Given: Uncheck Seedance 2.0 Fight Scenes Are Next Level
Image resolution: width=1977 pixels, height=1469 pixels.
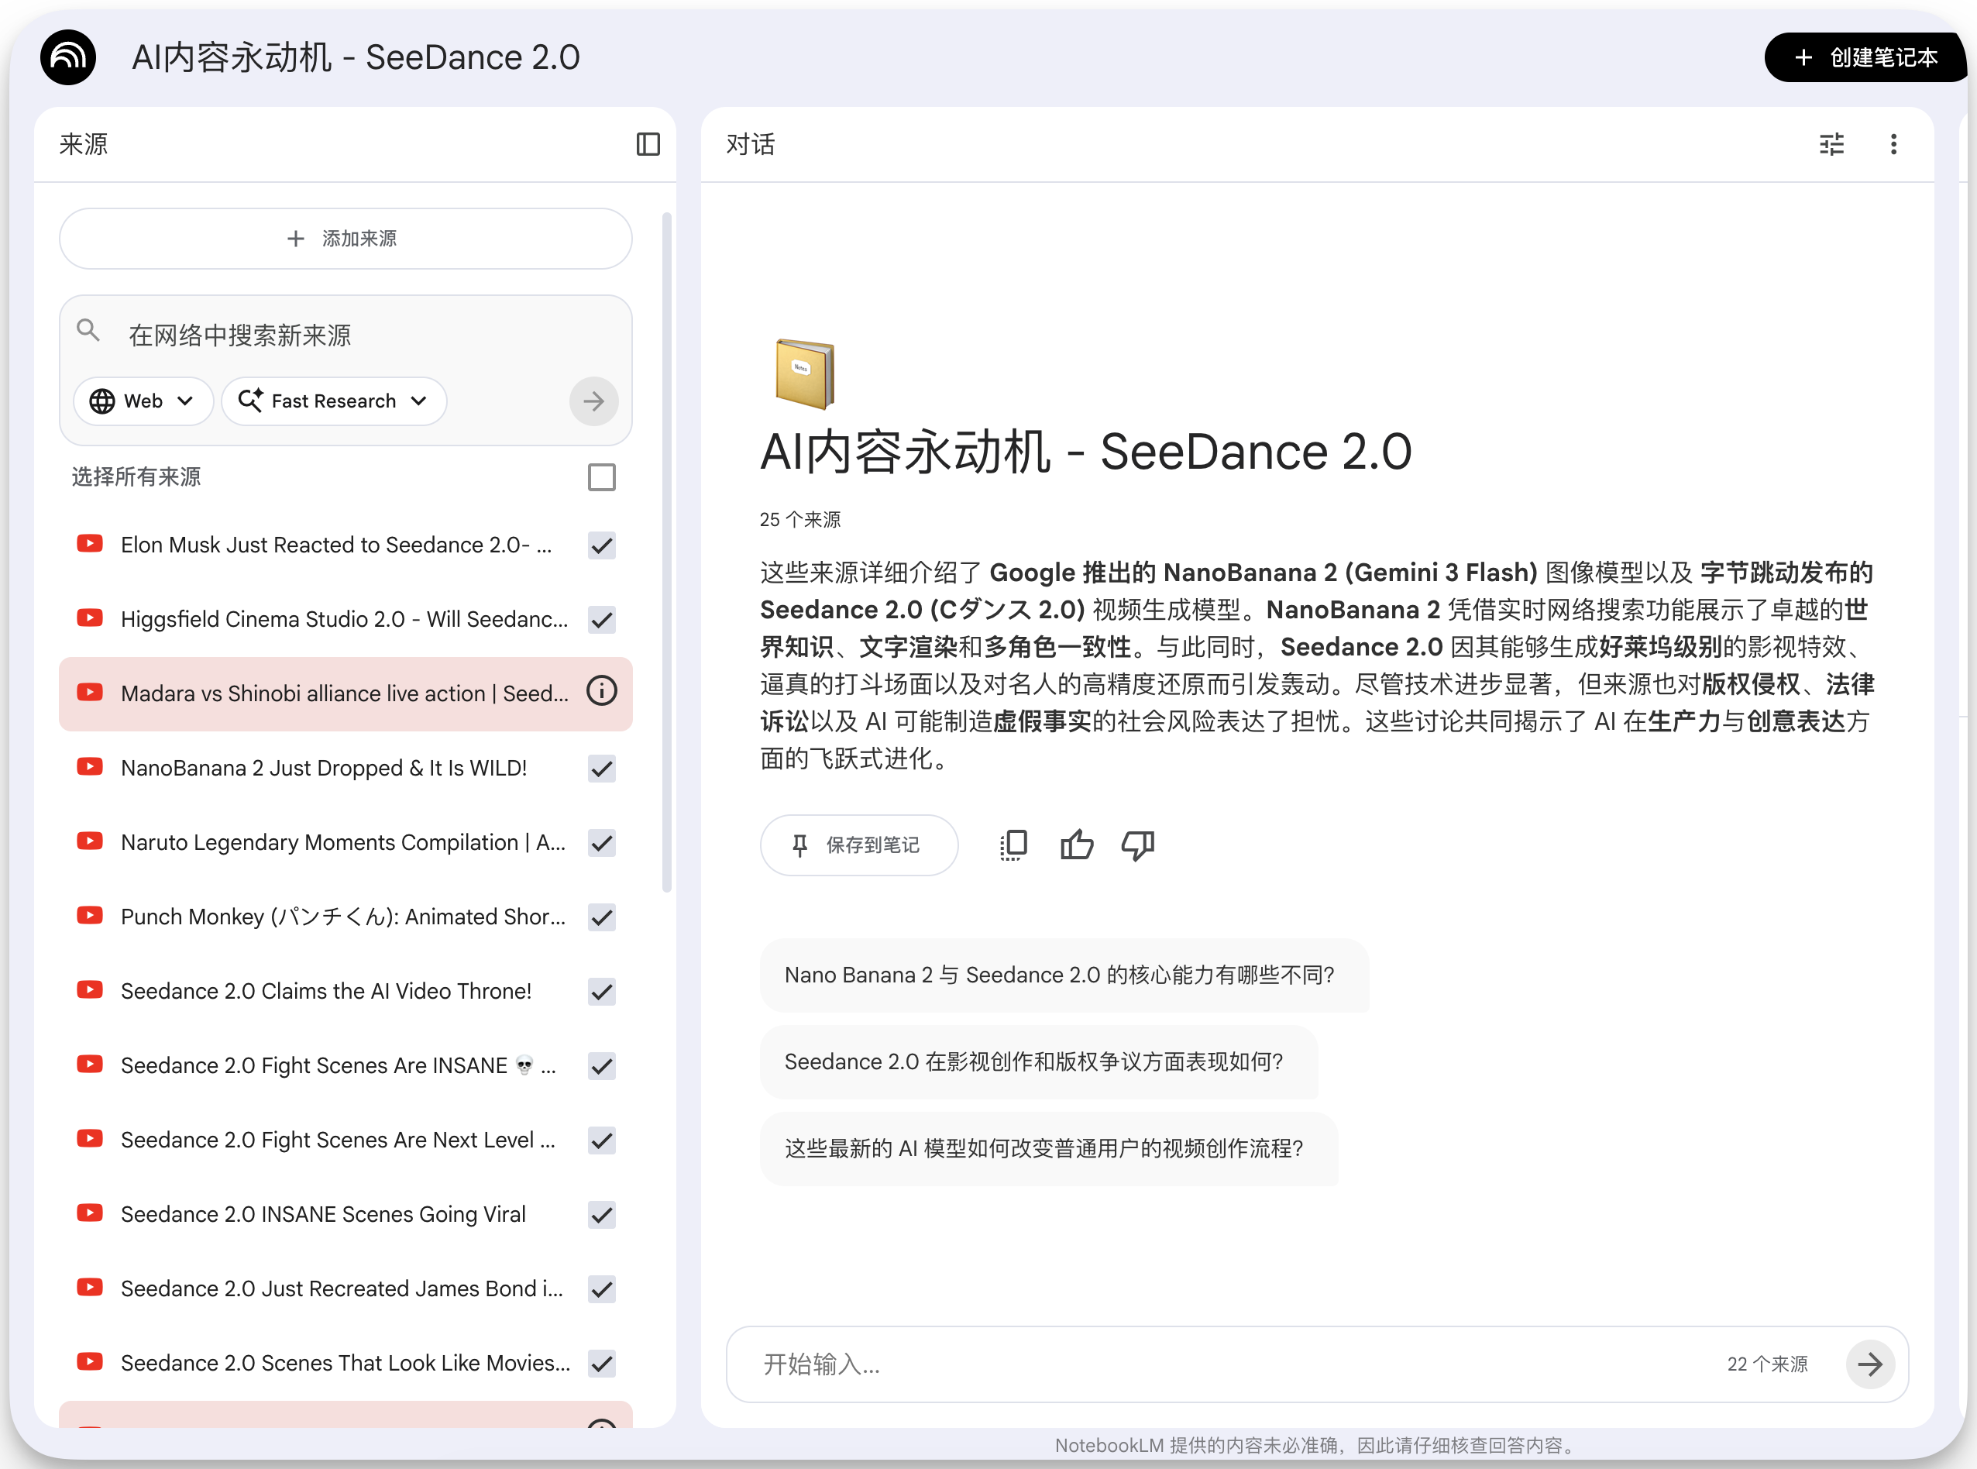Looking at the screenshot, I should point(602,1140).
